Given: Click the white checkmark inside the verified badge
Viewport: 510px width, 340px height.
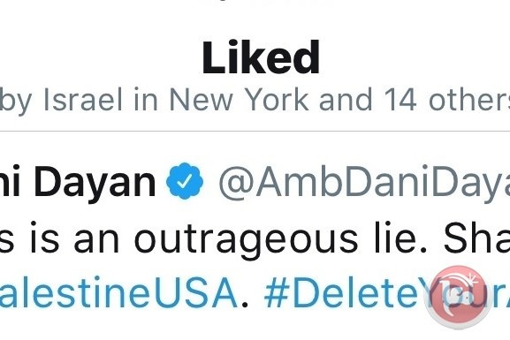Looking at the screenshot, I should click(185, 181).
